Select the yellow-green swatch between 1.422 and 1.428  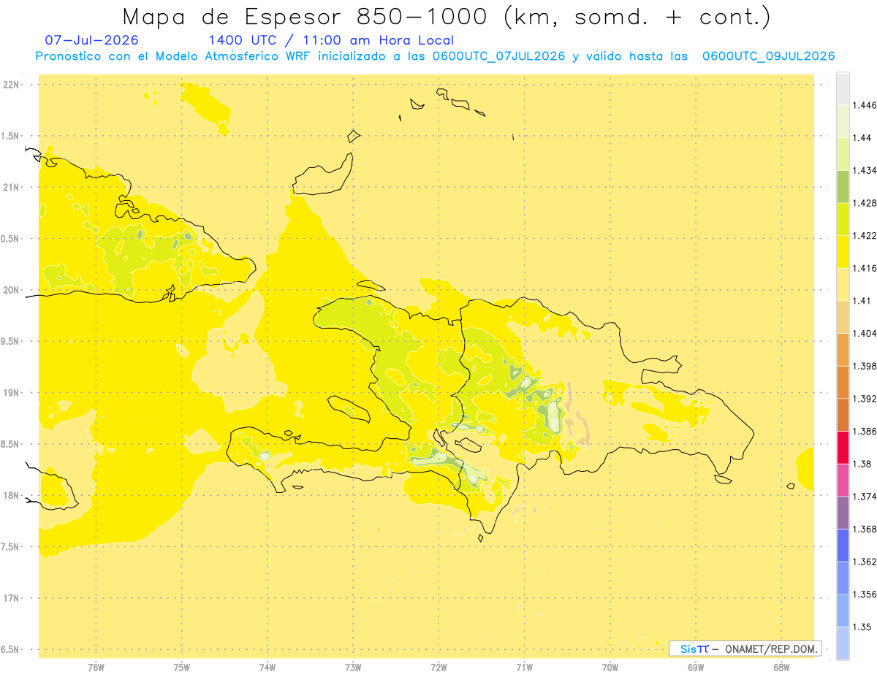click(843, 219)
